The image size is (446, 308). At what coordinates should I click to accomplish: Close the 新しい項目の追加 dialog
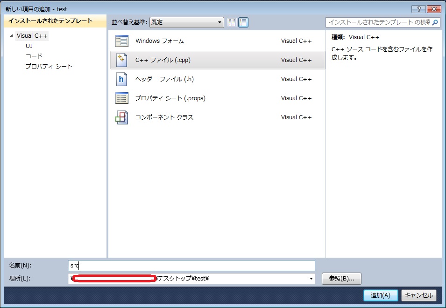(434, 9)
